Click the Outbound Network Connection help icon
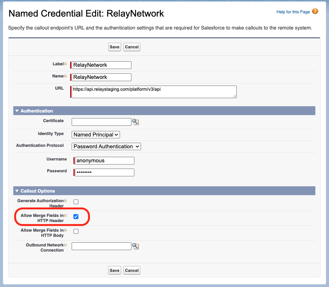The width and height of the screenshot is (329, 287). point(65,244)
